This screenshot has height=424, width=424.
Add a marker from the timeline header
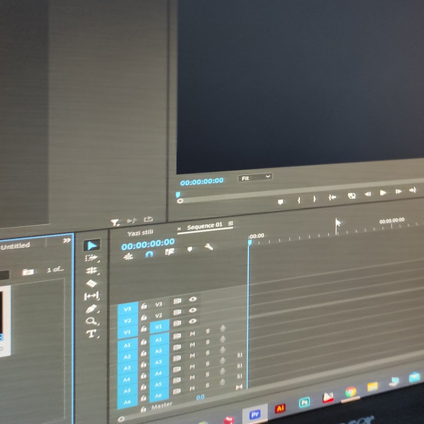(190, 249)
